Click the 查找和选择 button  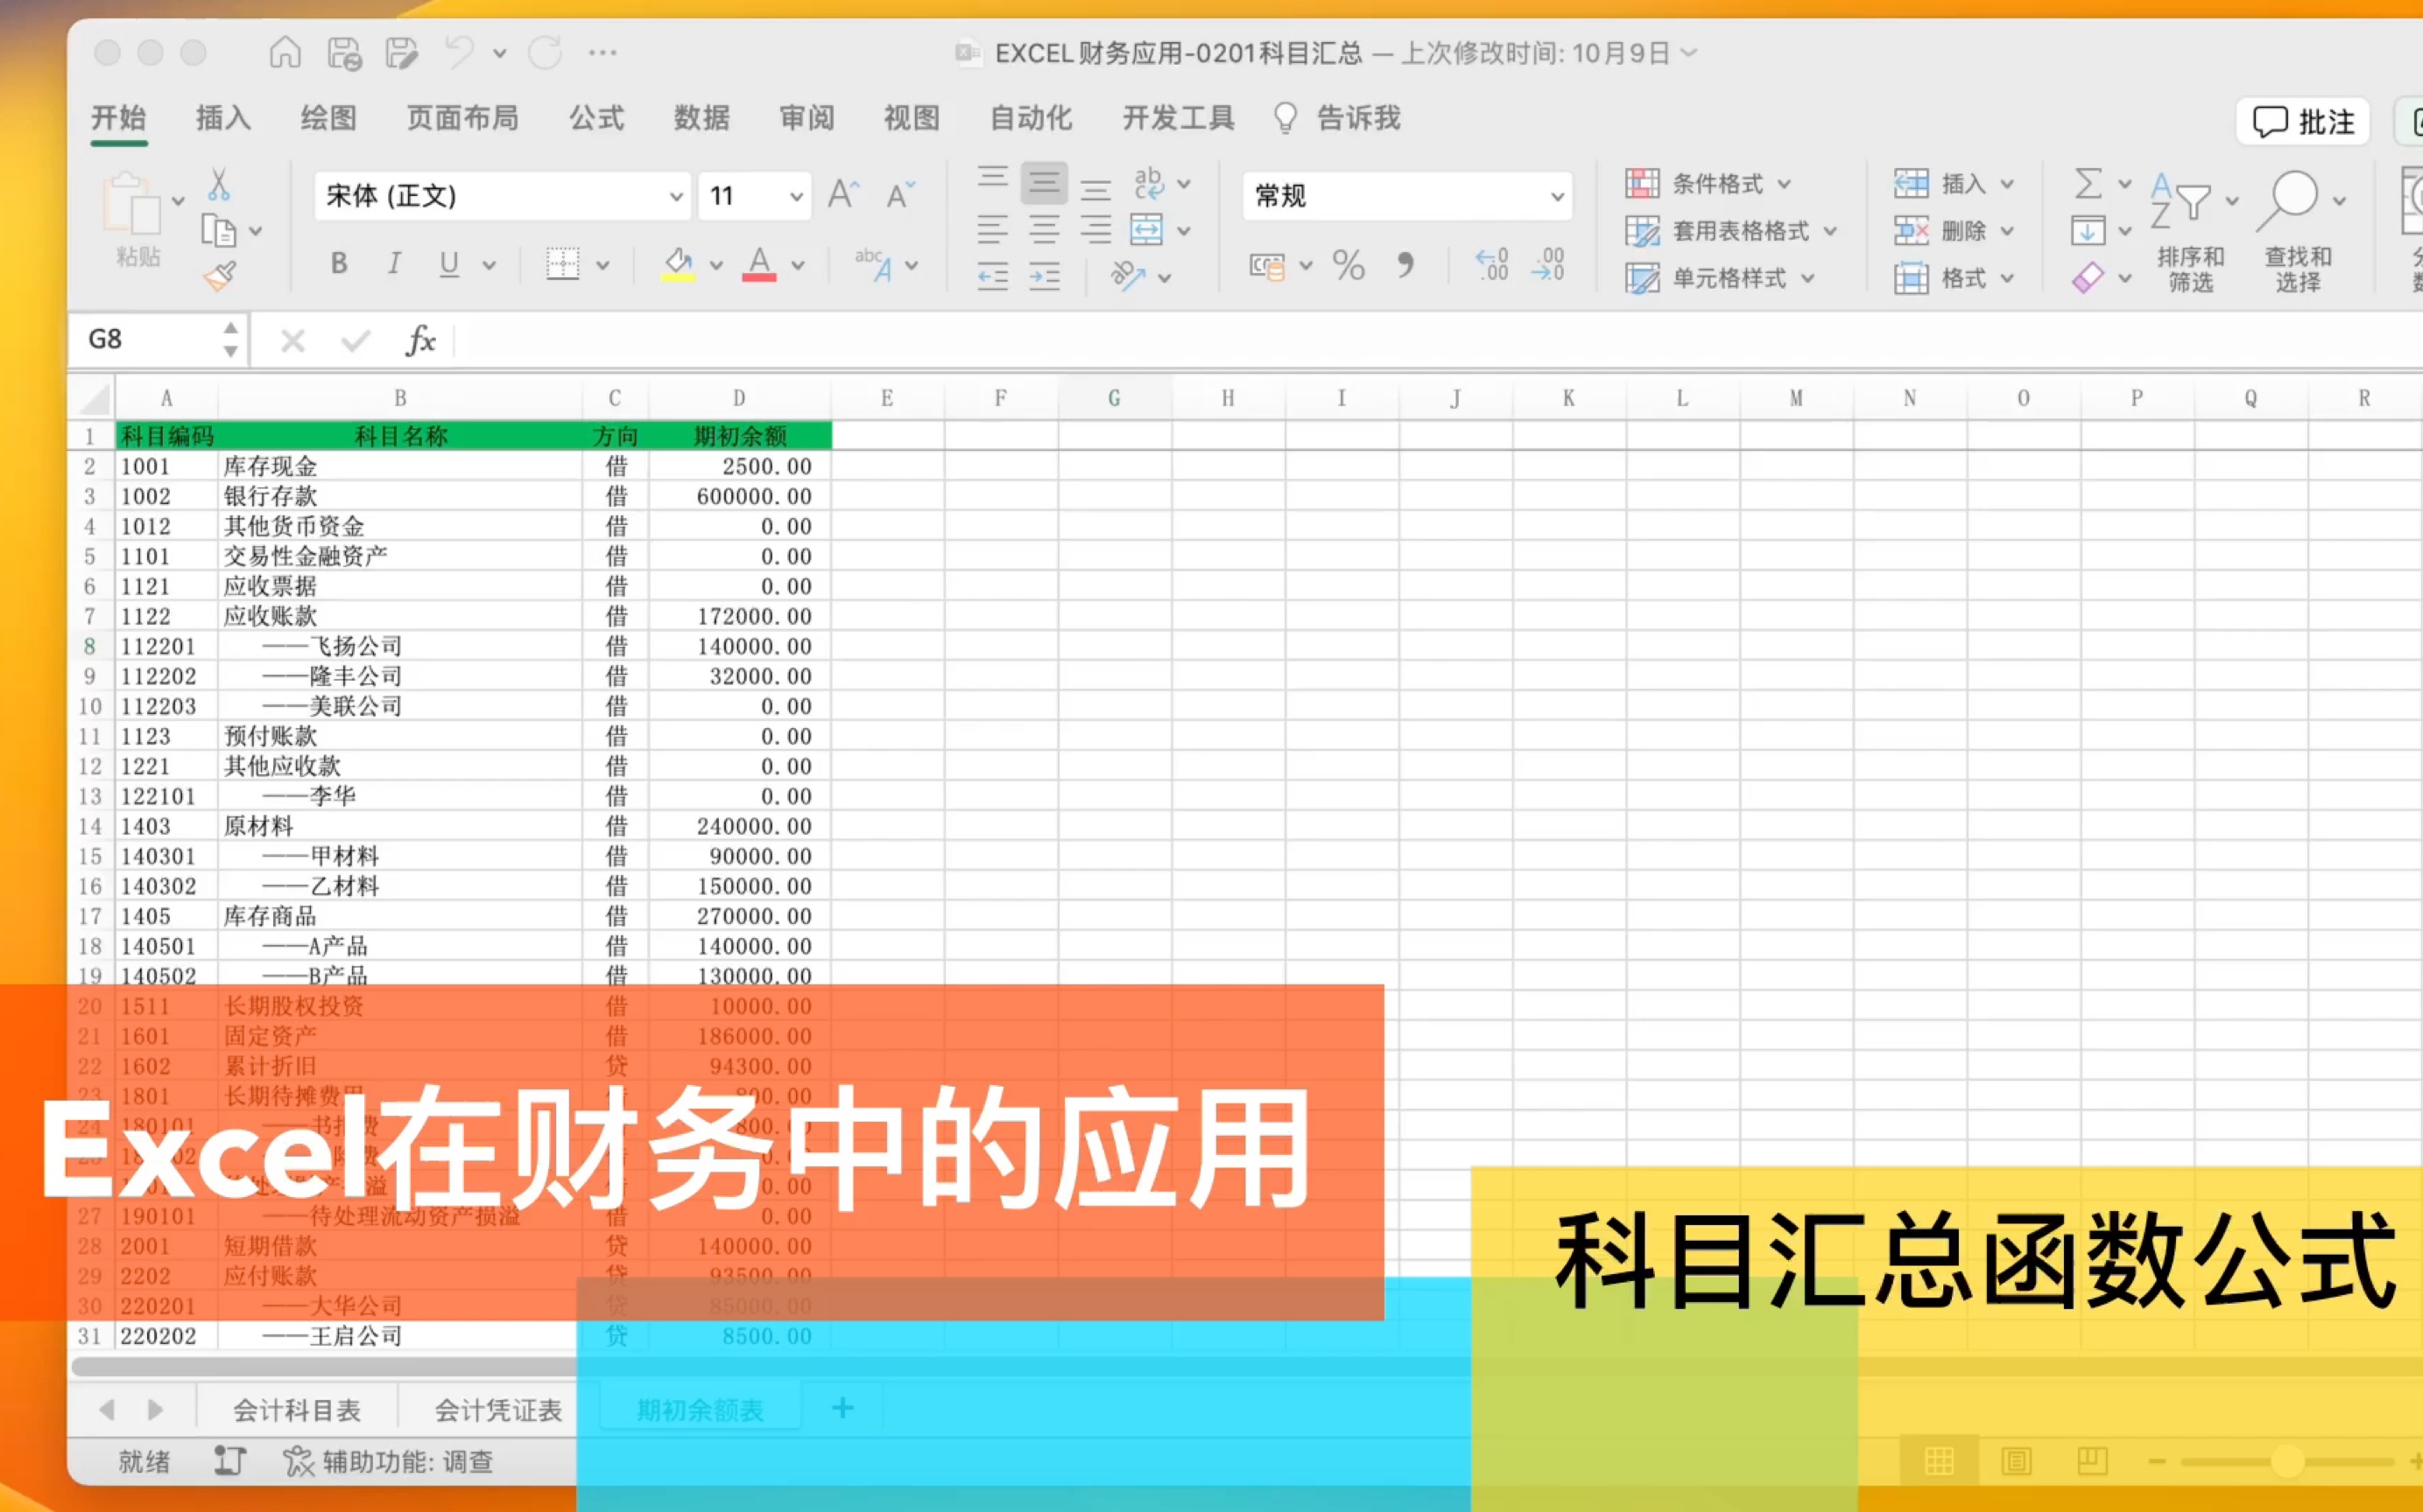click(x=2297, y=230)
